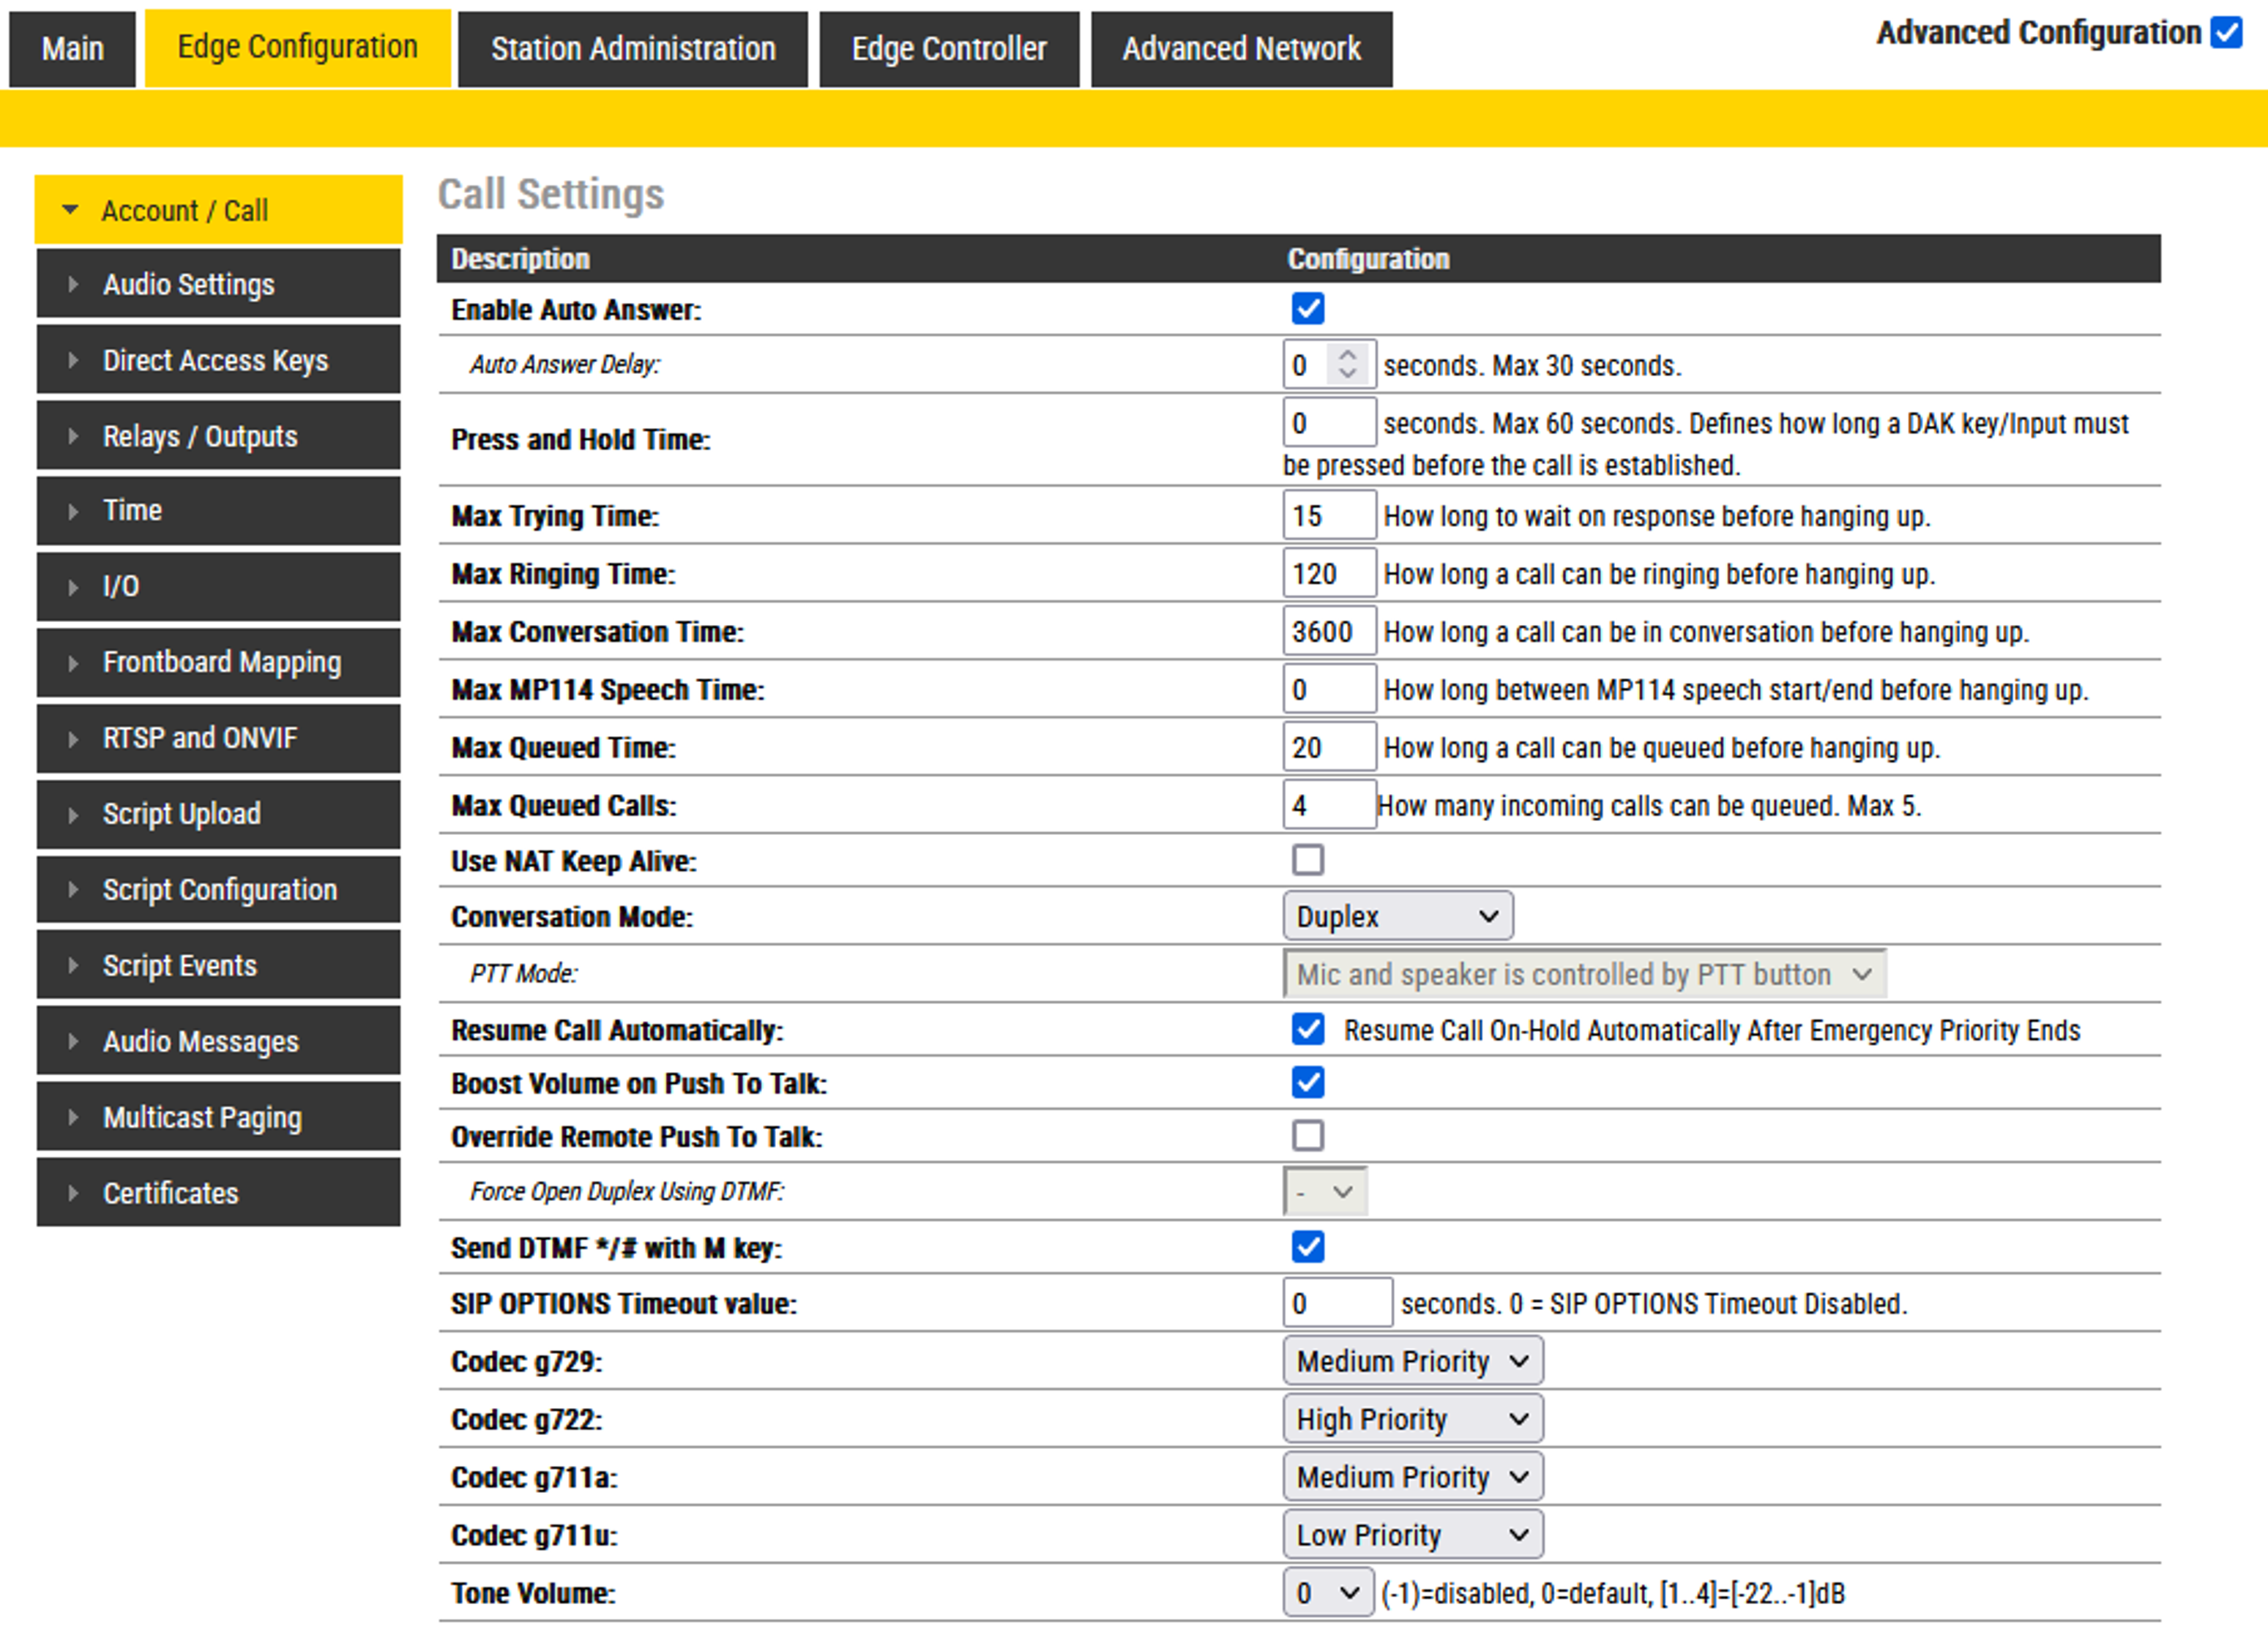Open Script Configuration menu item
Screen dimensions: 2268x1640
tap(219, 889)
